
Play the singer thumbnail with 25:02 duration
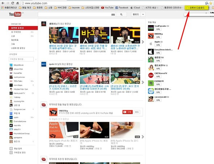point(125,35)
